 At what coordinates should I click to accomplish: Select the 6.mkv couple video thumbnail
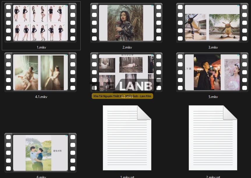pos(40,153)
